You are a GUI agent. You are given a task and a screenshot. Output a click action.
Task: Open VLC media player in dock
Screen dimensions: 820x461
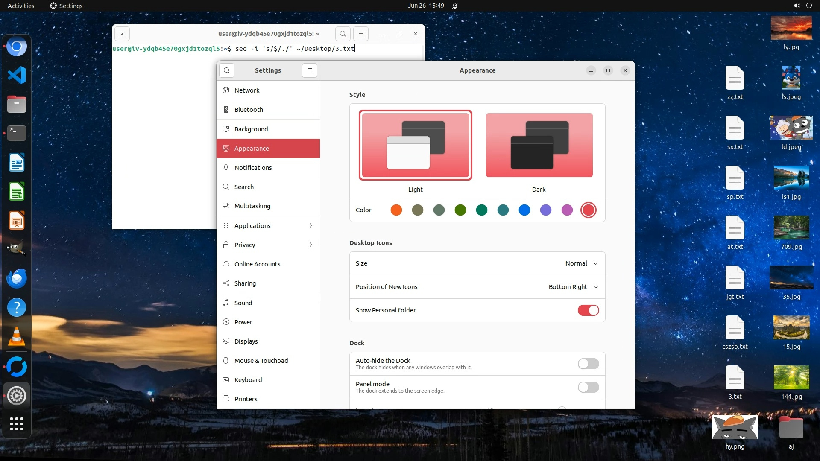point(17,337)
